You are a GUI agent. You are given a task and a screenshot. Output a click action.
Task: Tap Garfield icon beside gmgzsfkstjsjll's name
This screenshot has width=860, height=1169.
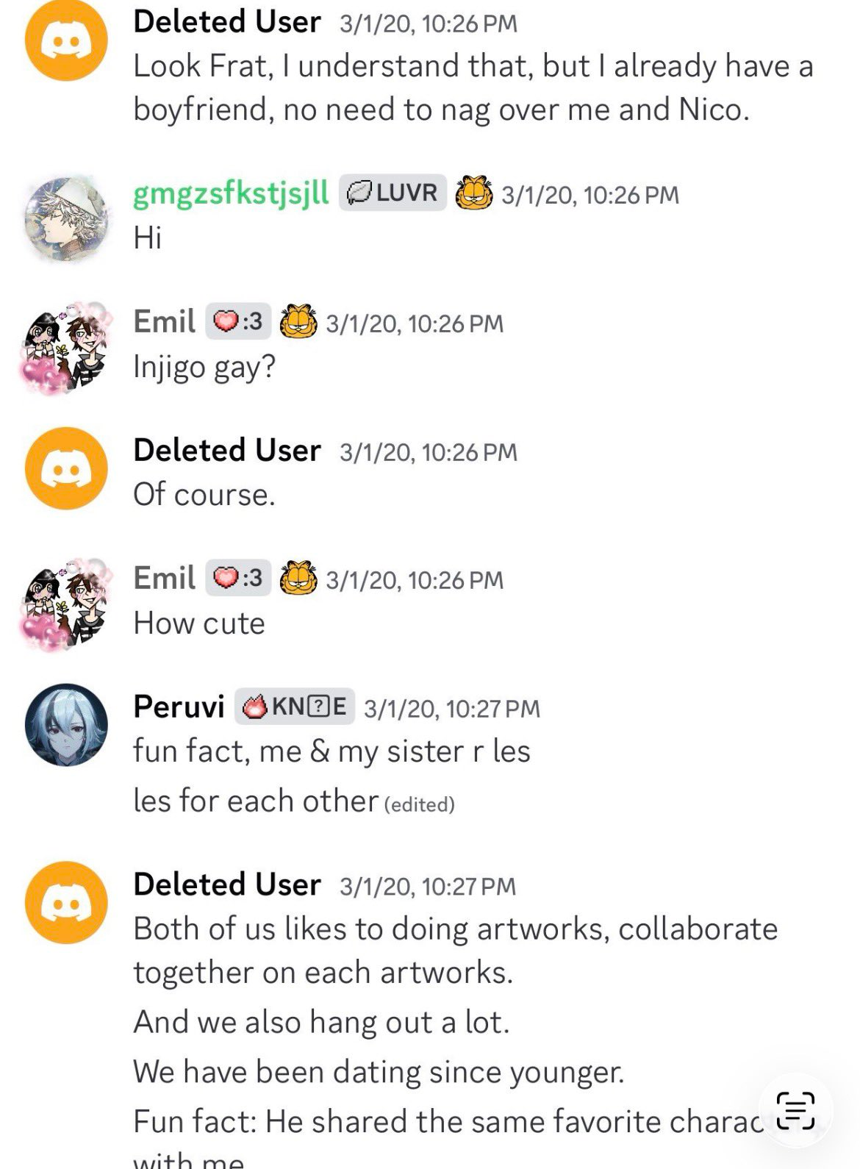[x=474, y=193]
